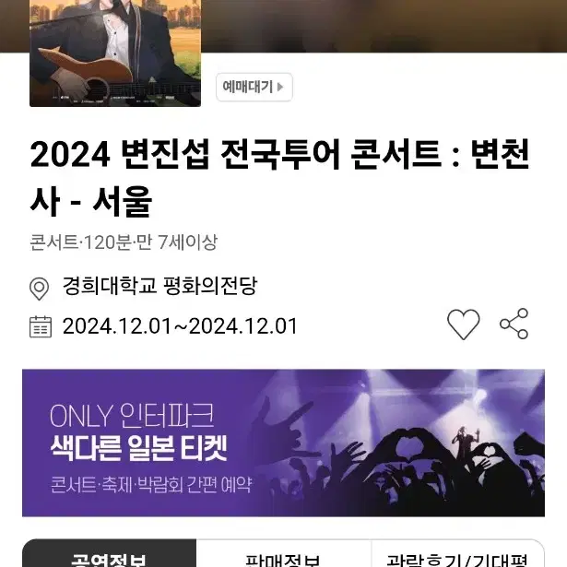567x567 pixels.
Task: Open the share icon options
Action: coord(514,324)
